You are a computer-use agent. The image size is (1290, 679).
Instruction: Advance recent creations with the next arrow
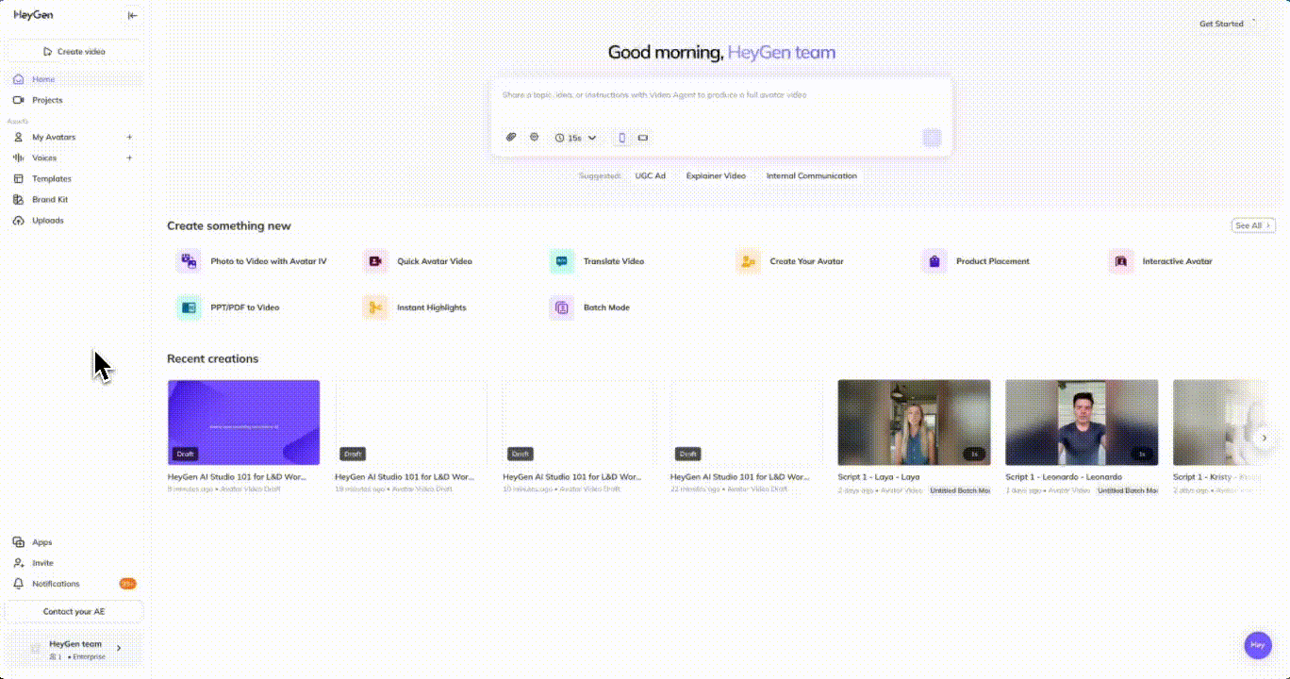(1265, 438)
